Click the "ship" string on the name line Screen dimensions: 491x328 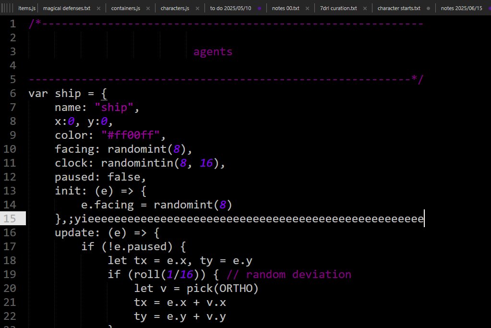(x=114, y=108)
